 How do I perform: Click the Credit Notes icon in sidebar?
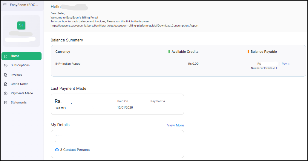pyautogui.click(x=6, y=84)
